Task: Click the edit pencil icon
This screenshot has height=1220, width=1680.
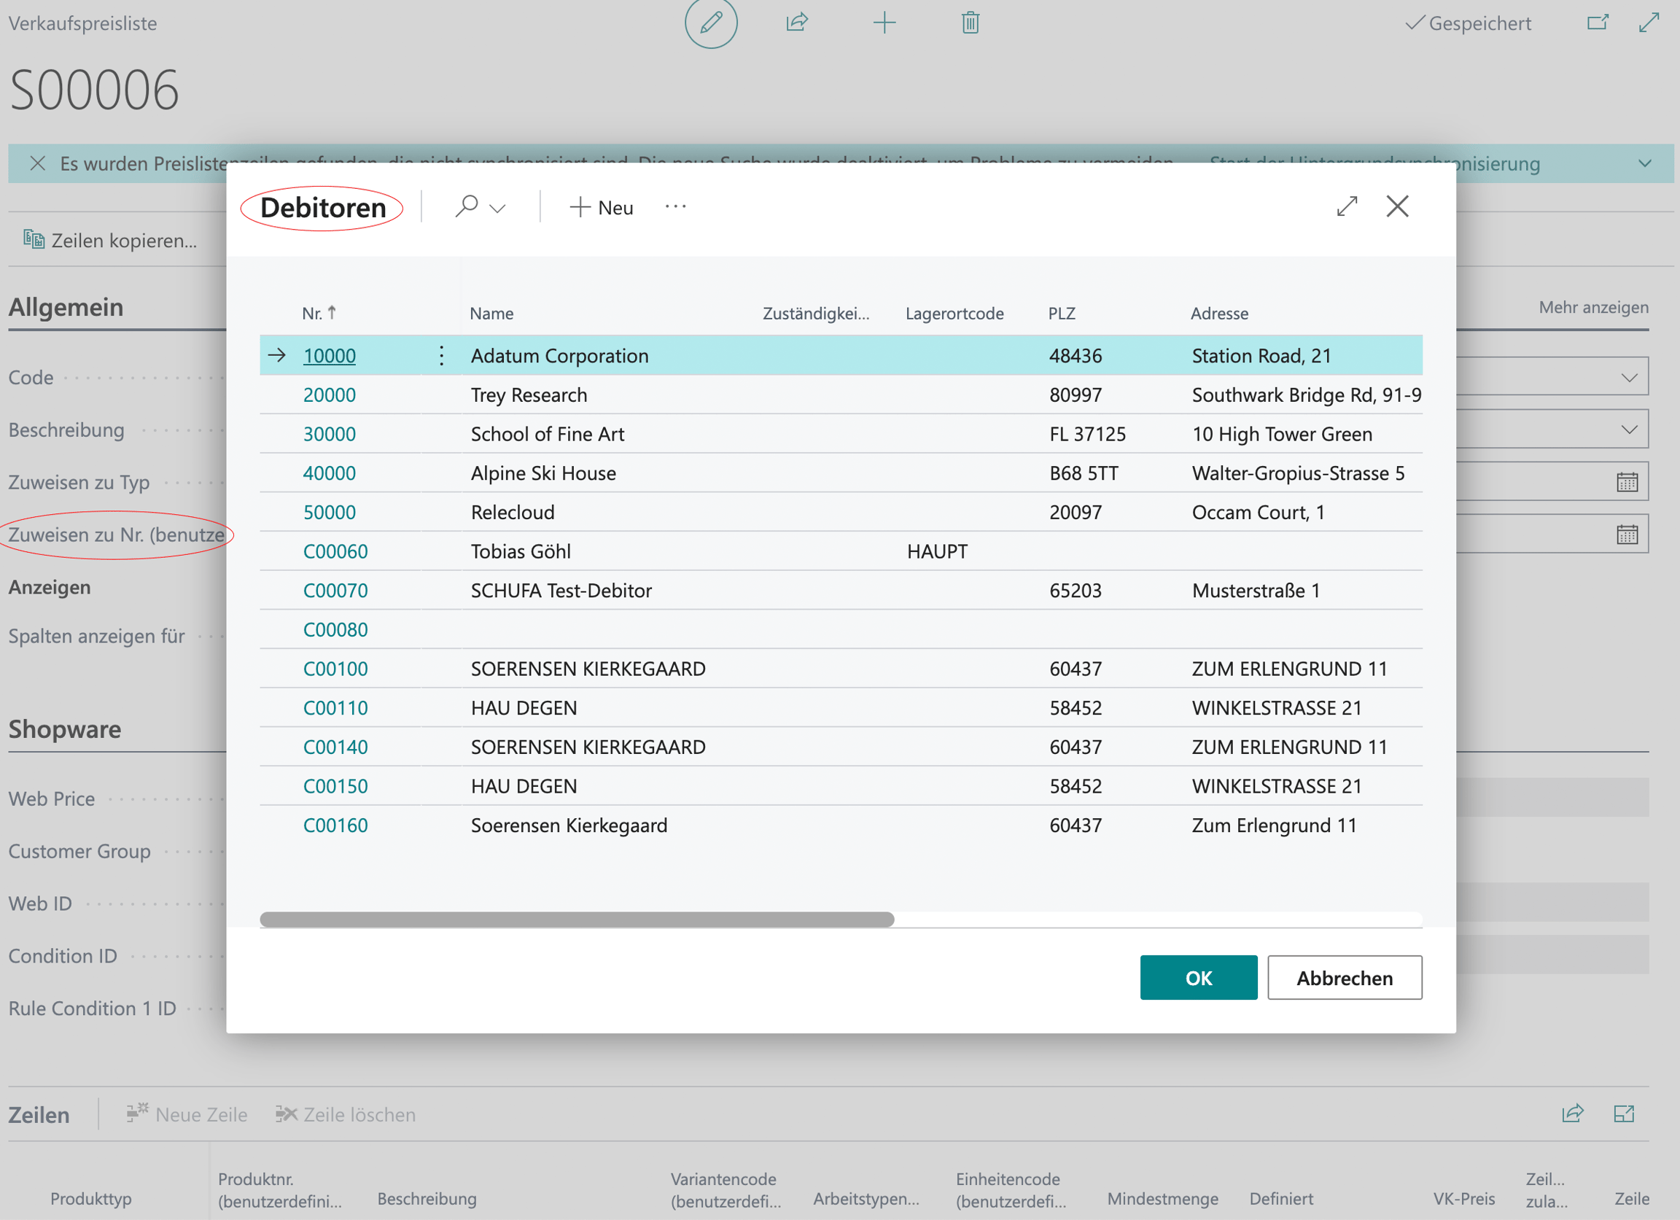Action: click(x=710, y=23)
